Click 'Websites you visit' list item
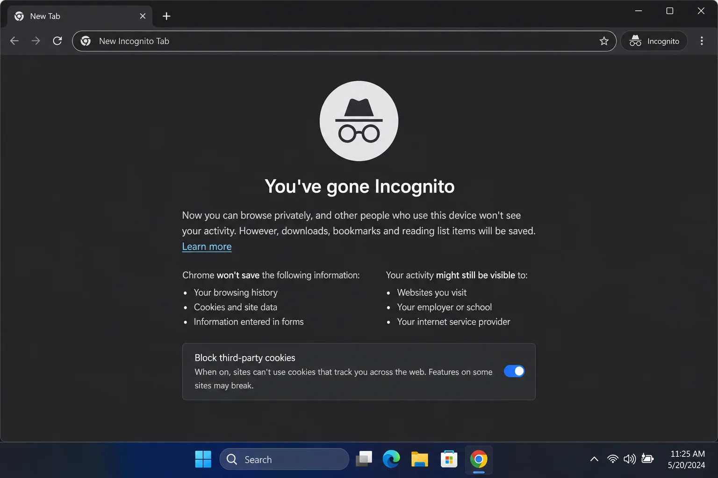The image size is (718, 478). coord(432,293)
